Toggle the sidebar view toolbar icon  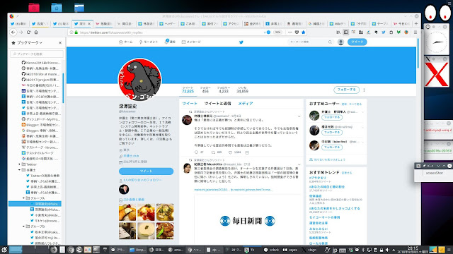pos(346,32)
